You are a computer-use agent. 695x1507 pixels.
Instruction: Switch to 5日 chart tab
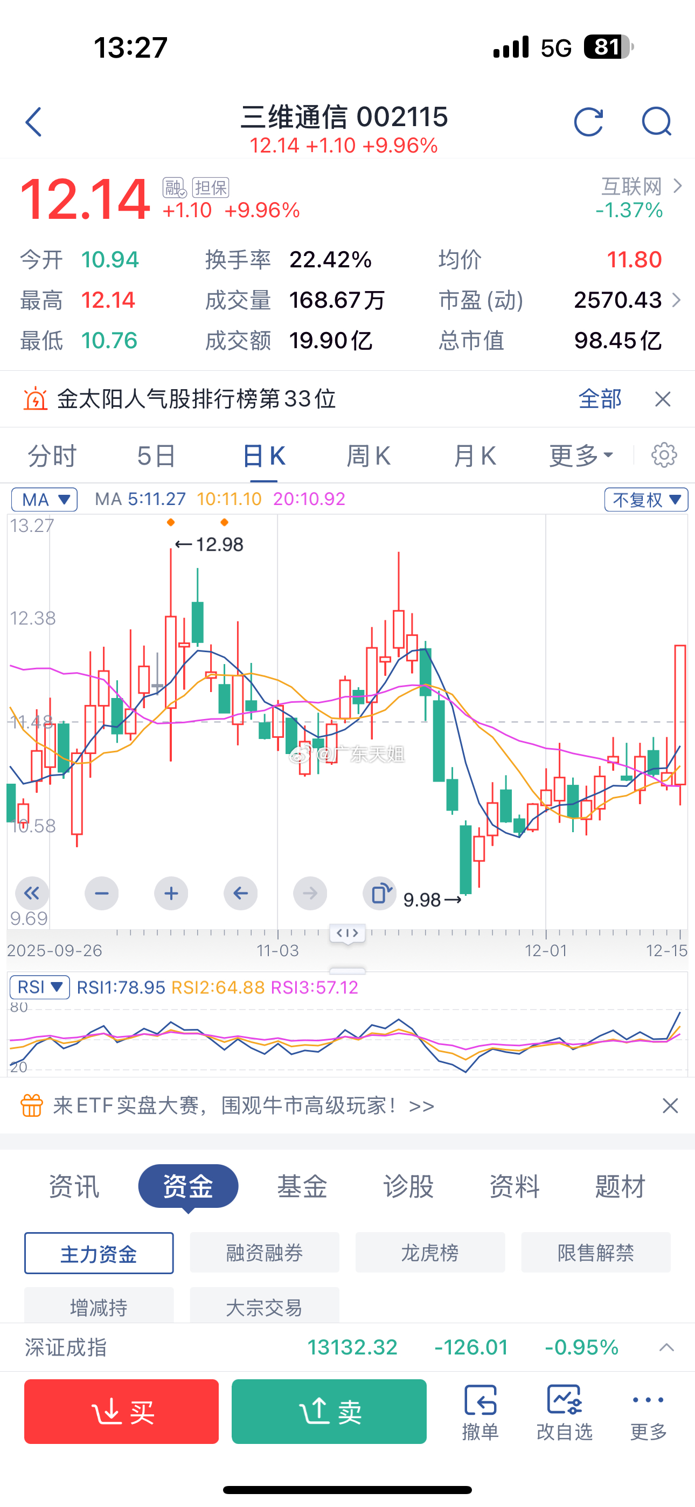coord(156,456)
